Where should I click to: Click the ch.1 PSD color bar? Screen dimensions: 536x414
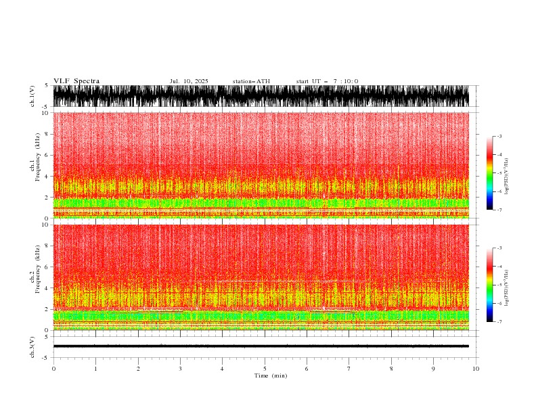[x=489, y=173]
